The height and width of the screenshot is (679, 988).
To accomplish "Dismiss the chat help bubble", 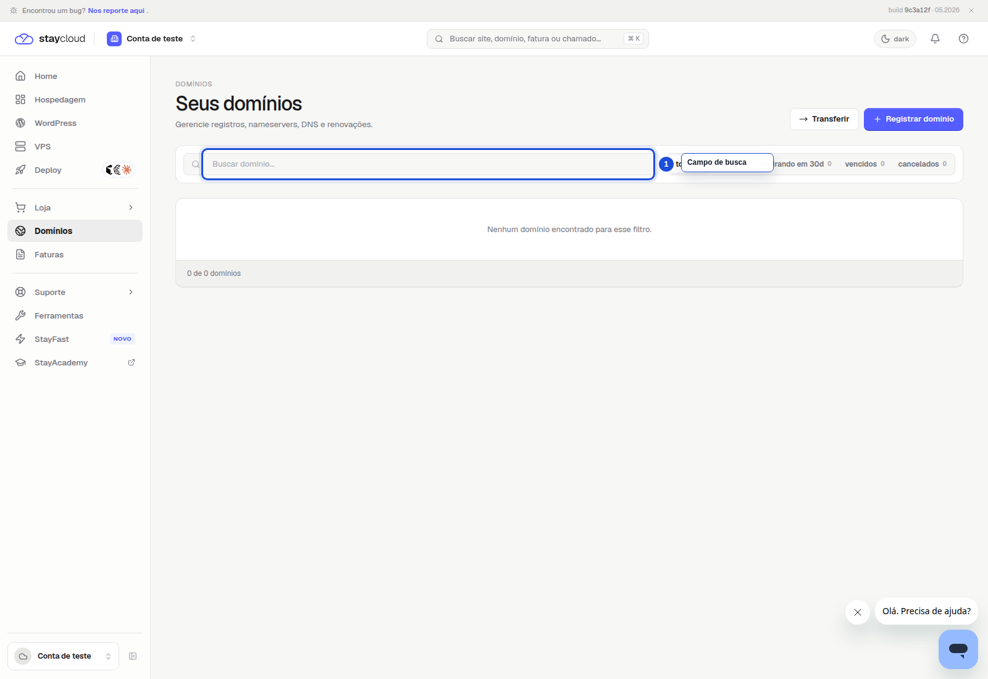I will [x=857, y=612].
